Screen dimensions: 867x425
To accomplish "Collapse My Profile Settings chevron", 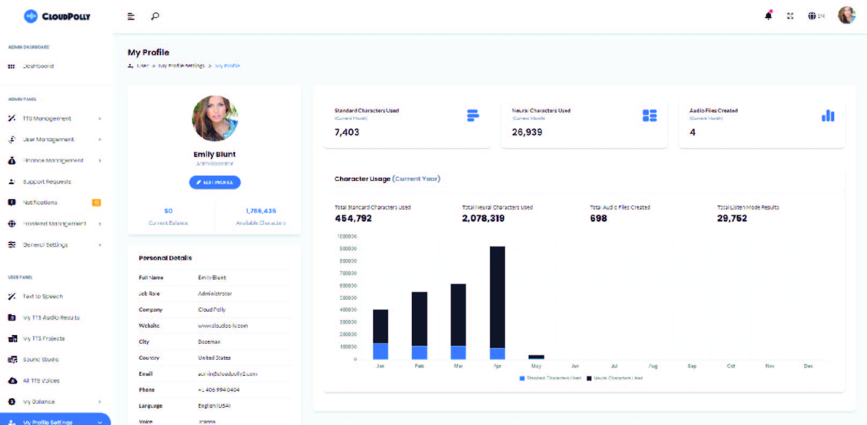I will (100, 422).
